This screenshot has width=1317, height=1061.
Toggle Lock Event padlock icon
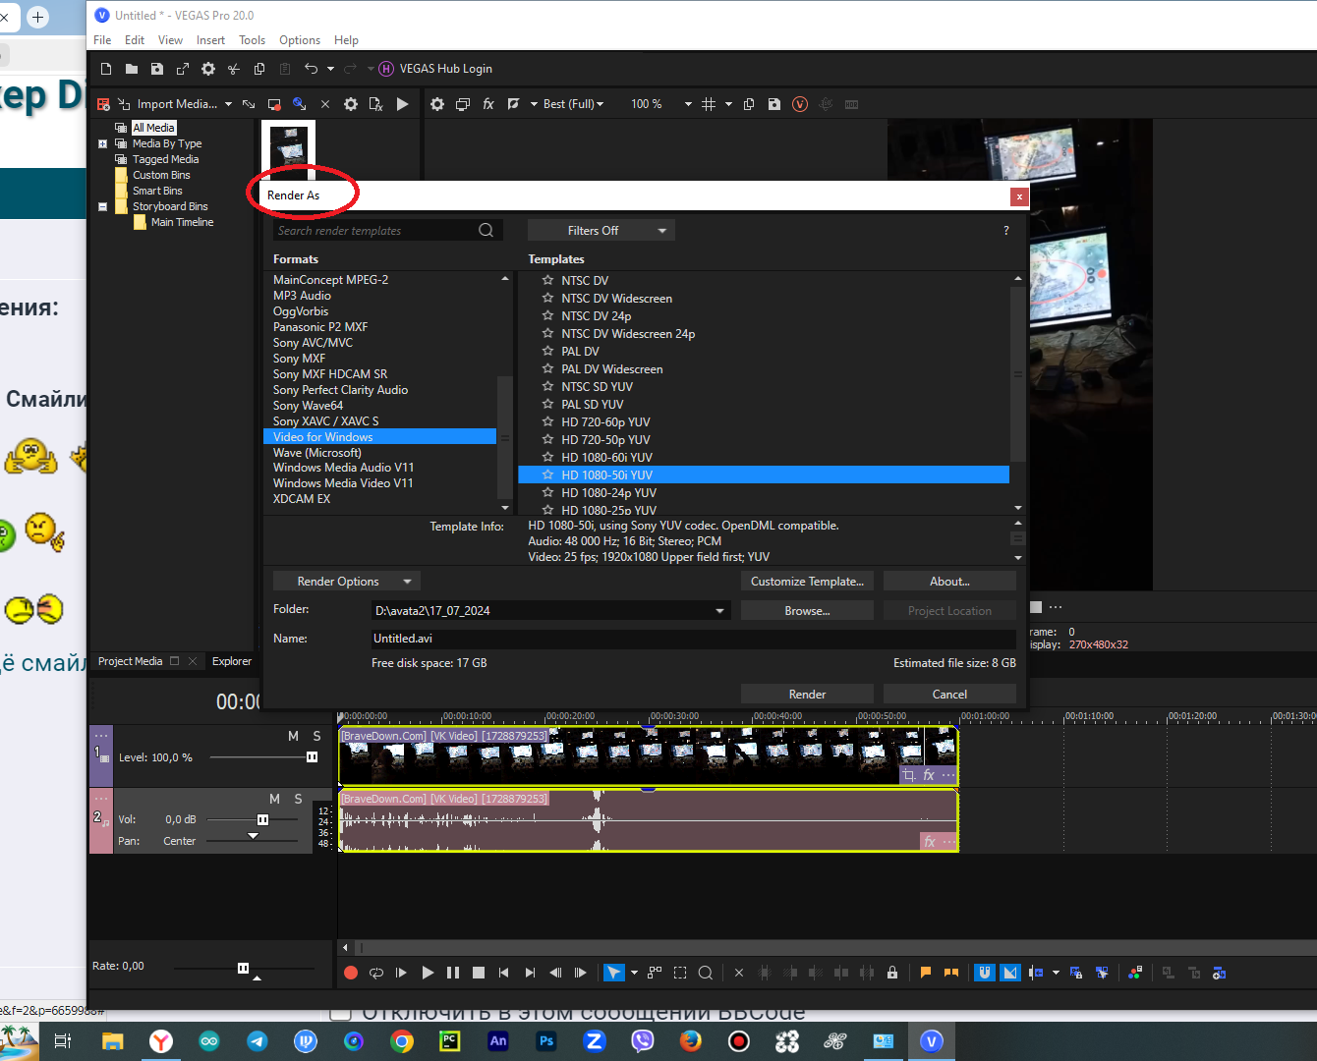(x=892, y=973)
